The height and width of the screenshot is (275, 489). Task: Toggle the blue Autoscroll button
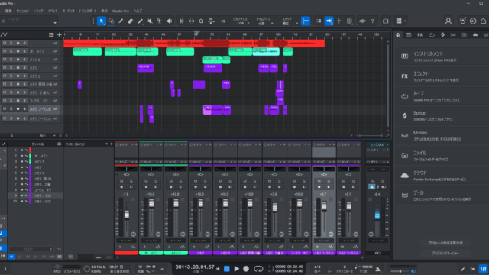329,21
